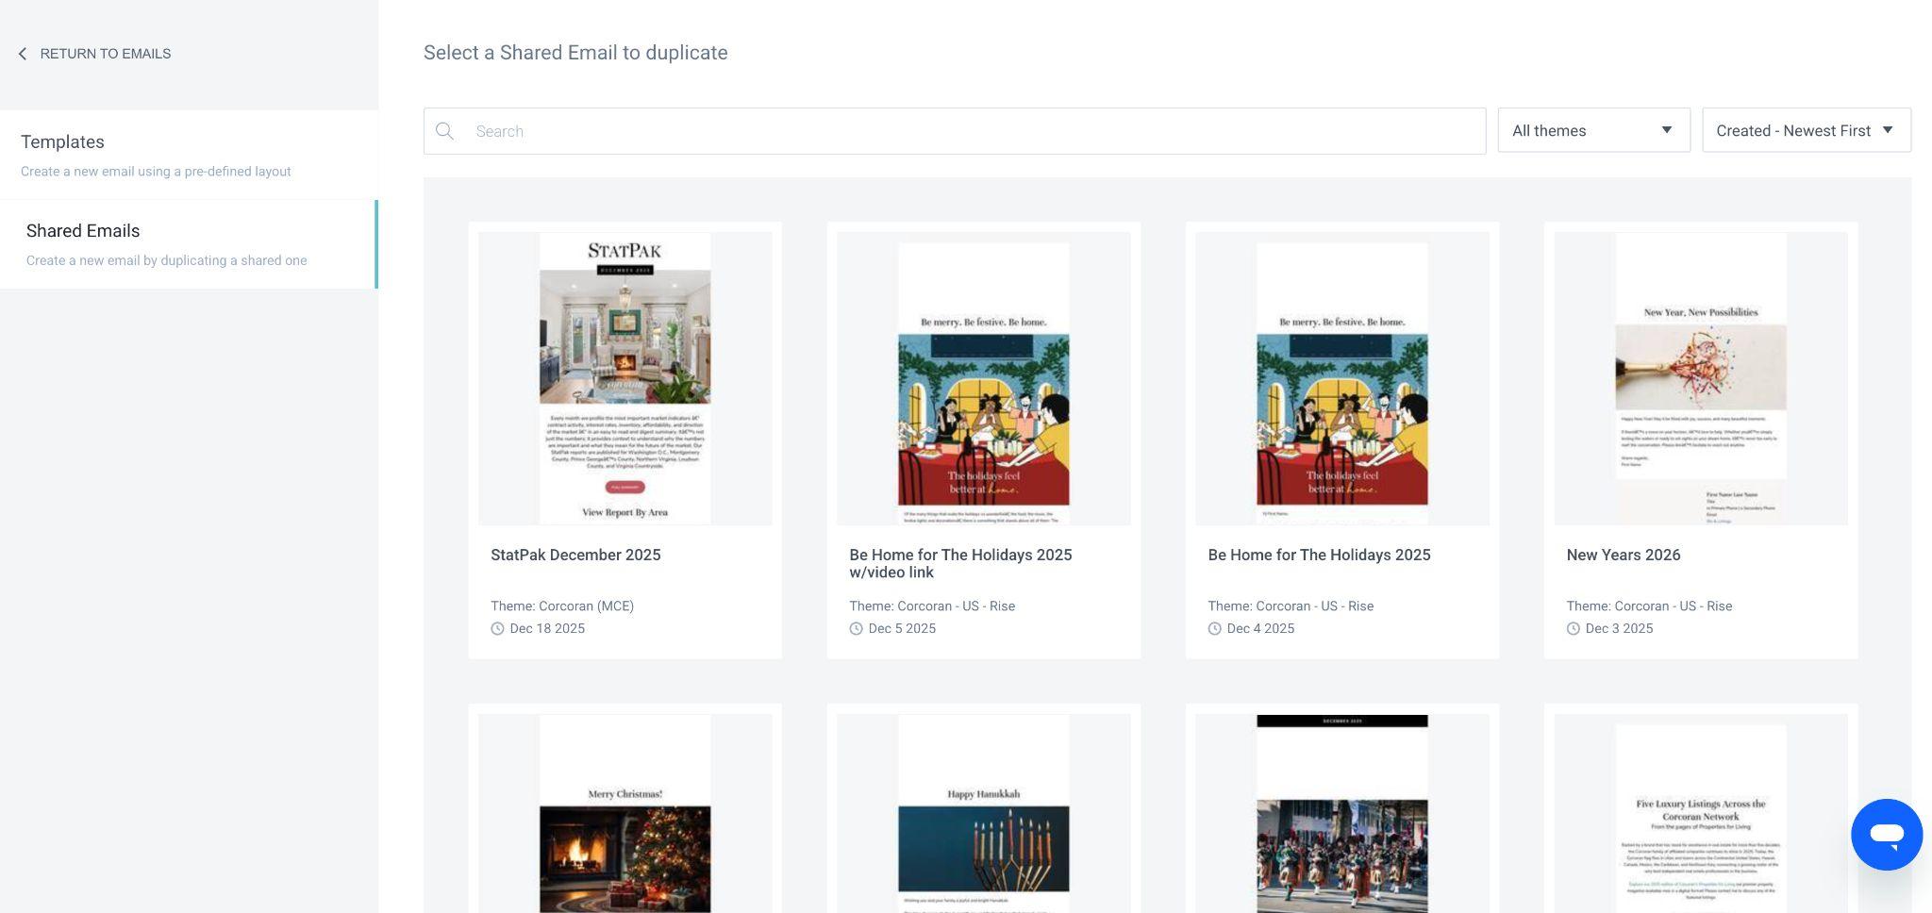The width and height of the screenshot is (1932, 913).
Task: Focus the Search input field
Action: pyautogui.click(x=955, y=131)
